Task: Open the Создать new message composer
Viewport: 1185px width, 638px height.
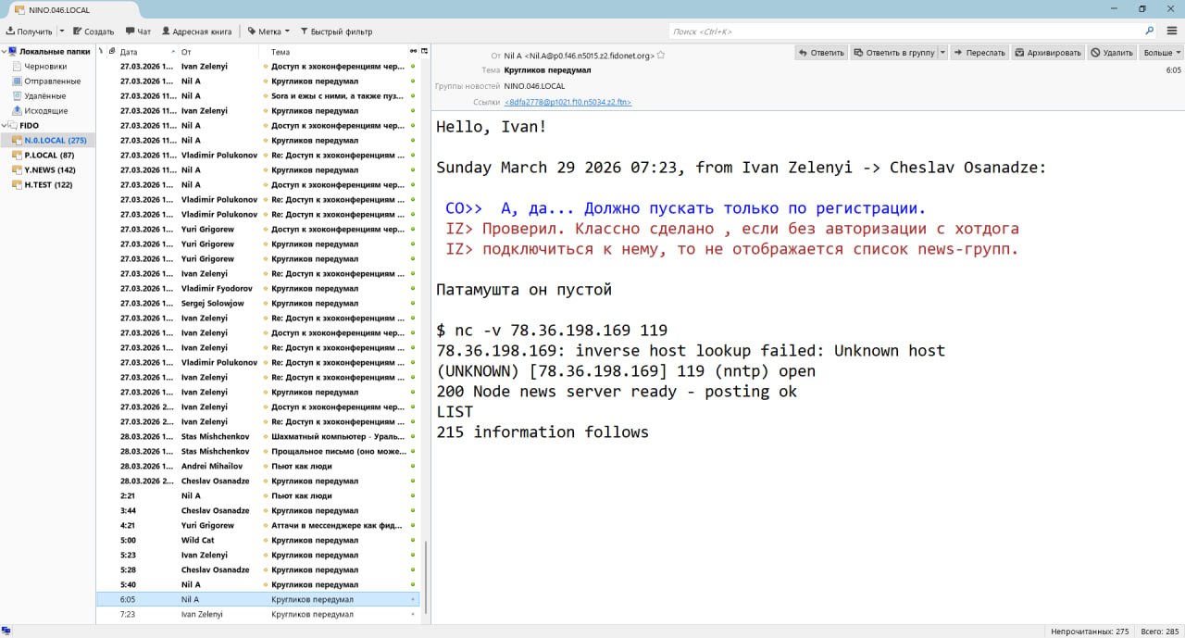Action: (93, 31)
